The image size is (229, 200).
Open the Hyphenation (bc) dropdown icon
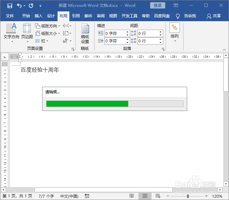(x=67, y=41)
